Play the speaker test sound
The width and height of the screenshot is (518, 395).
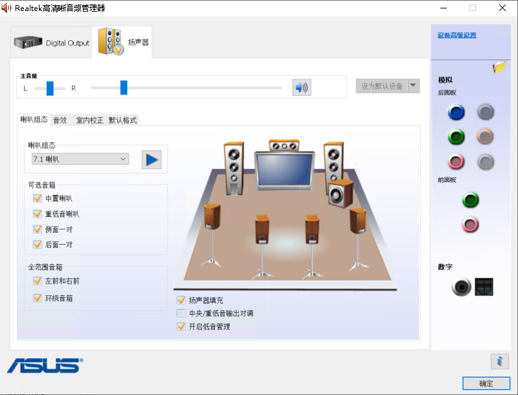152,160
